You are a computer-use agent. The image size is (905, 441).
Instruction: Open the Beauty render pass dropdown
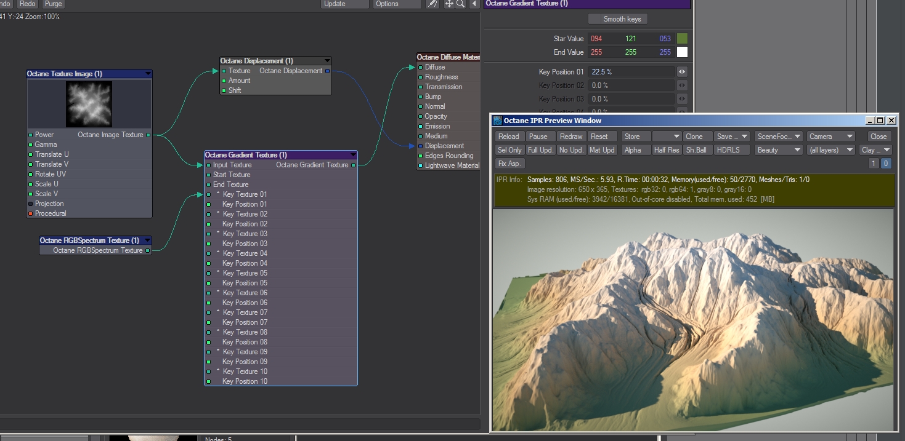pyautogui.click(x=779, y=150)
